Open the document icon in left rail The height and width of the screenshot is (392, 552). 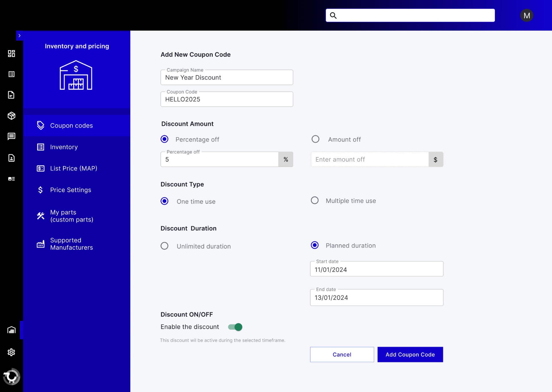coord(11,95)
